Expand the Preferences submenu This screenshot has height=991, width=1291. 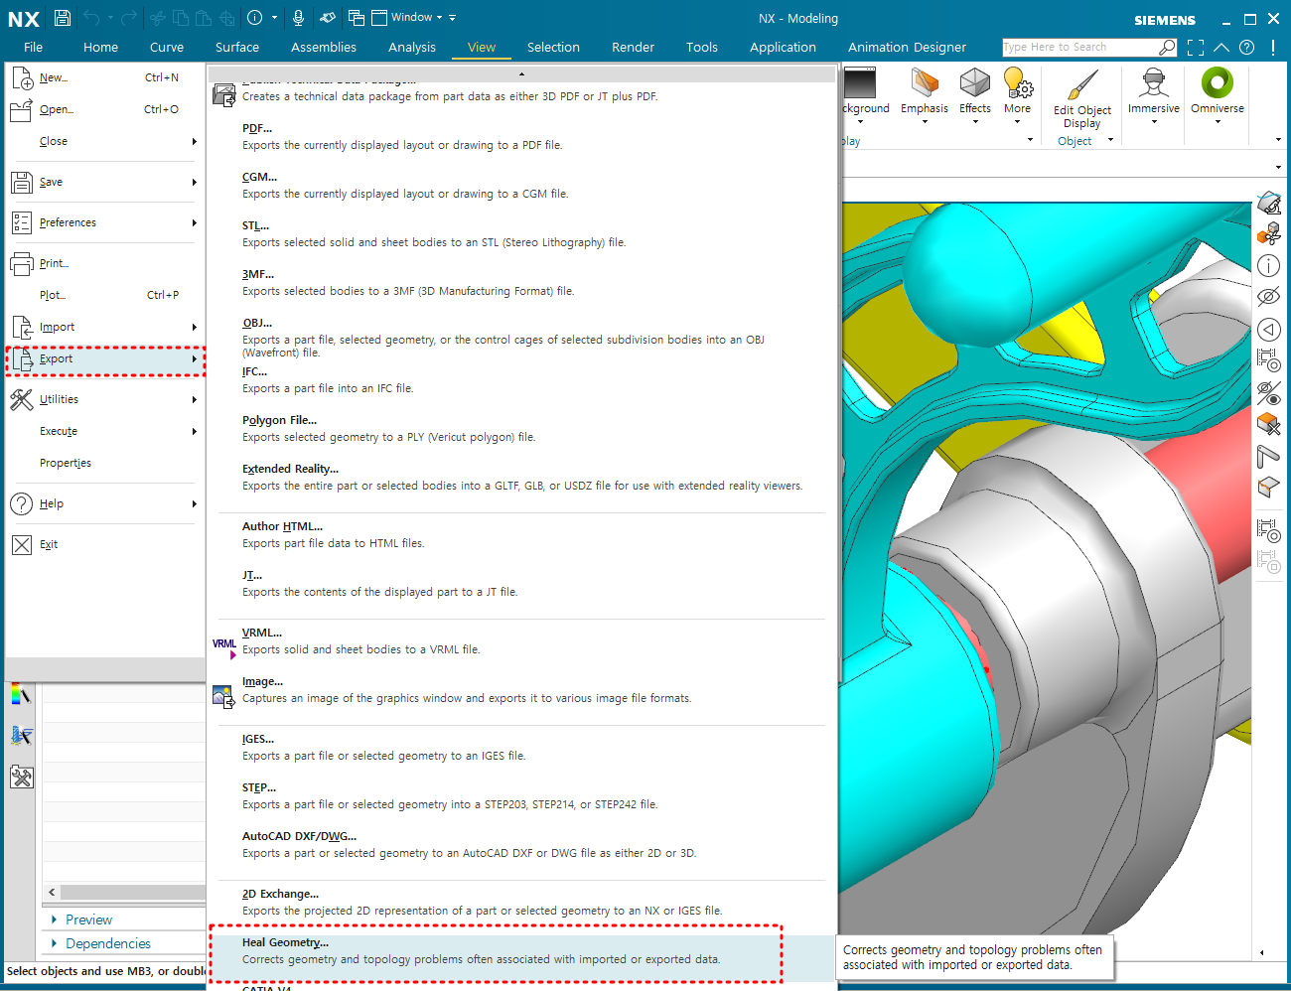pyautogui.click(x=104, y=222)
